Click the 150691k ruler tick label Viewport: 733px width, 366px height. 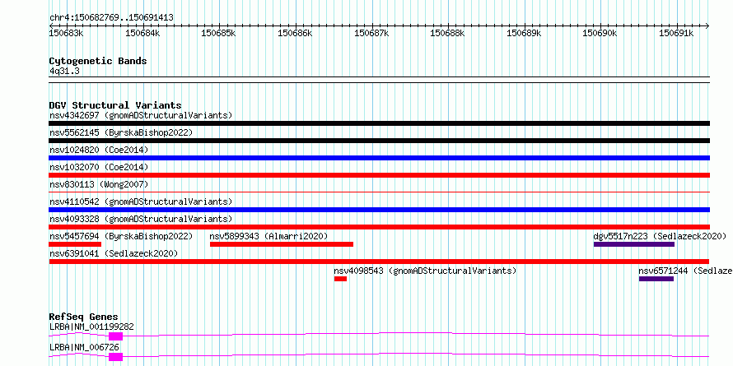pos(676,33)
